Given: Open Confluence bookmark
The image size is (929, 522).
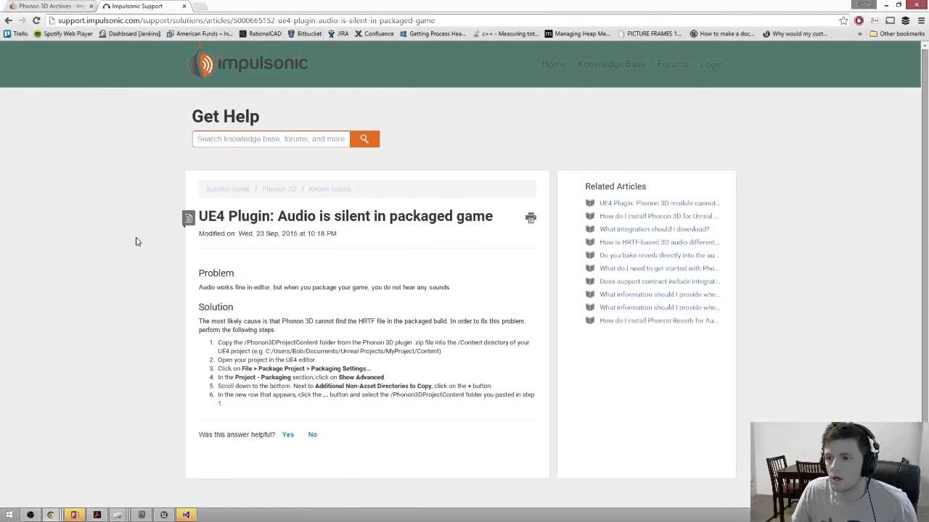Looking at the screenshot, I should 375,33.
